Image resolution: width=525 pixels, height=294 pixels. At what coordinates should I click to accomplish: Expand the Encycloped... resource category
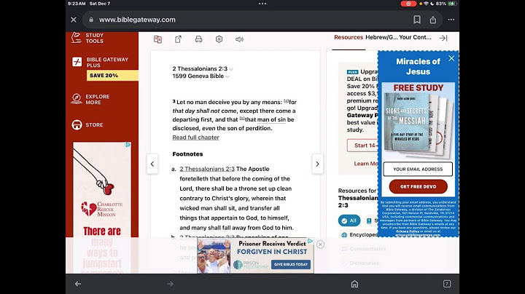[x=359, y=235]
